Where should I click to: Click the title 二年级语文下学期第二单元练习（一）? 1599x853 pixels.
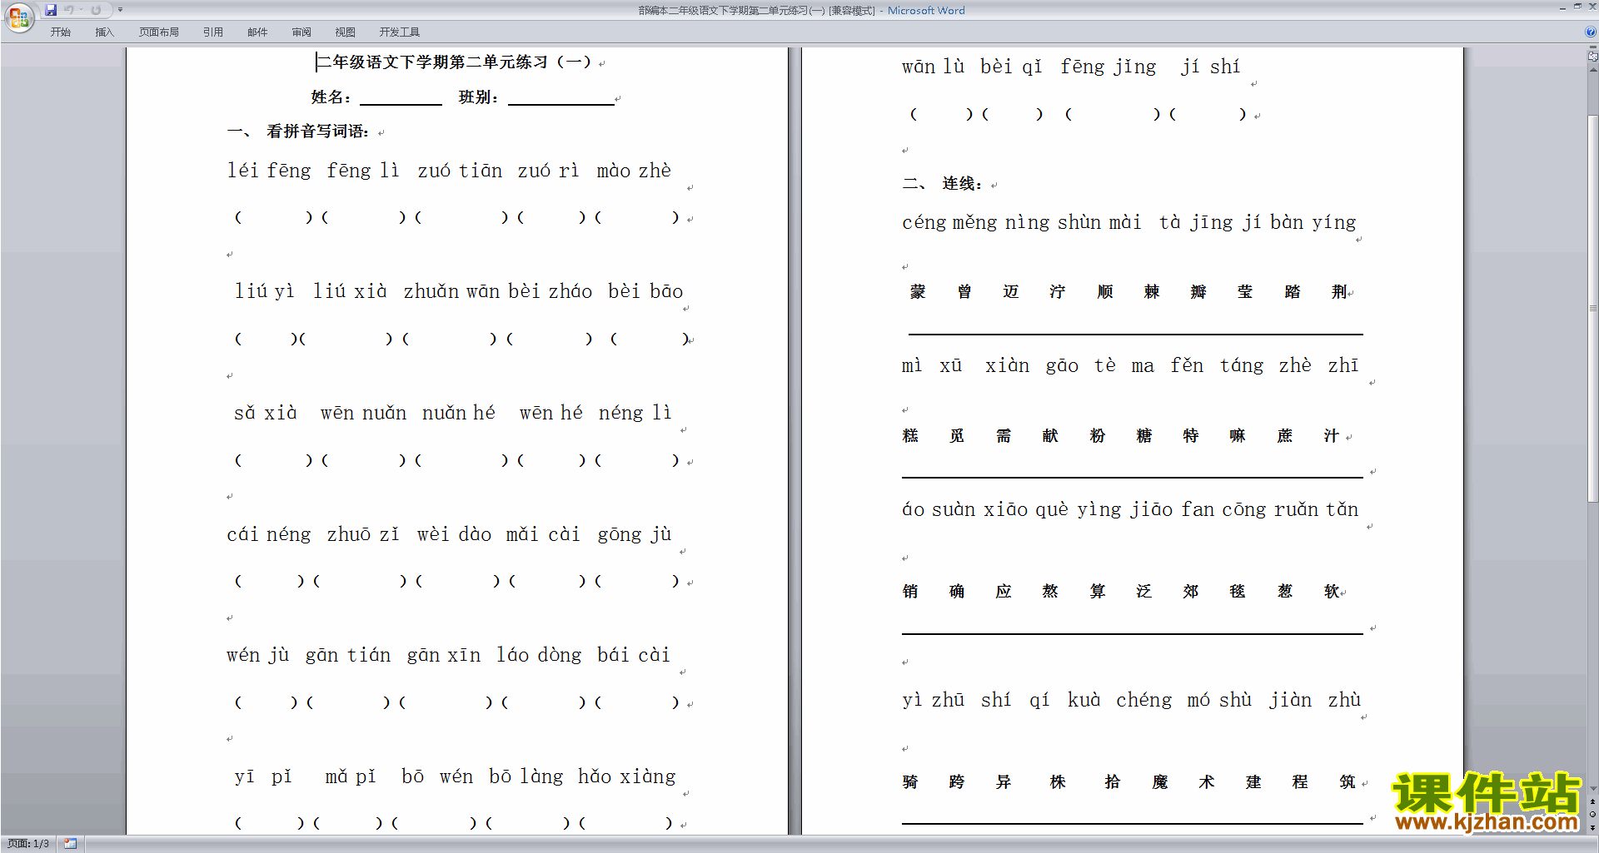(x=453, y=62)
